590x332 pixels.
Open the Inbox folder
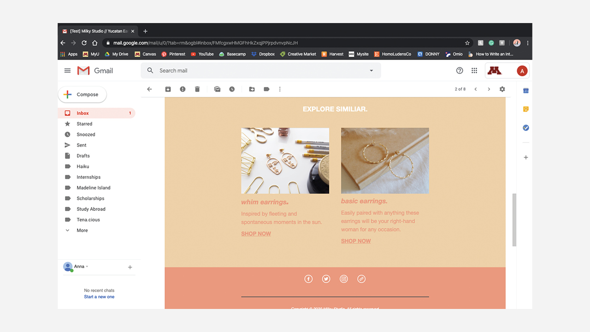click(96, 113)
